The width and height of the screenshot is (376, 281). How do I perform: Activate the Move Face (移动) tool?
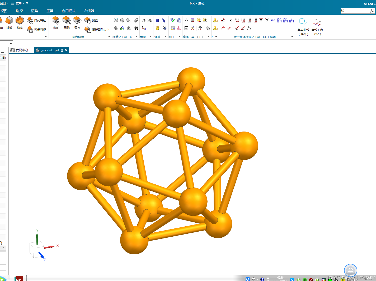point(56,22)
